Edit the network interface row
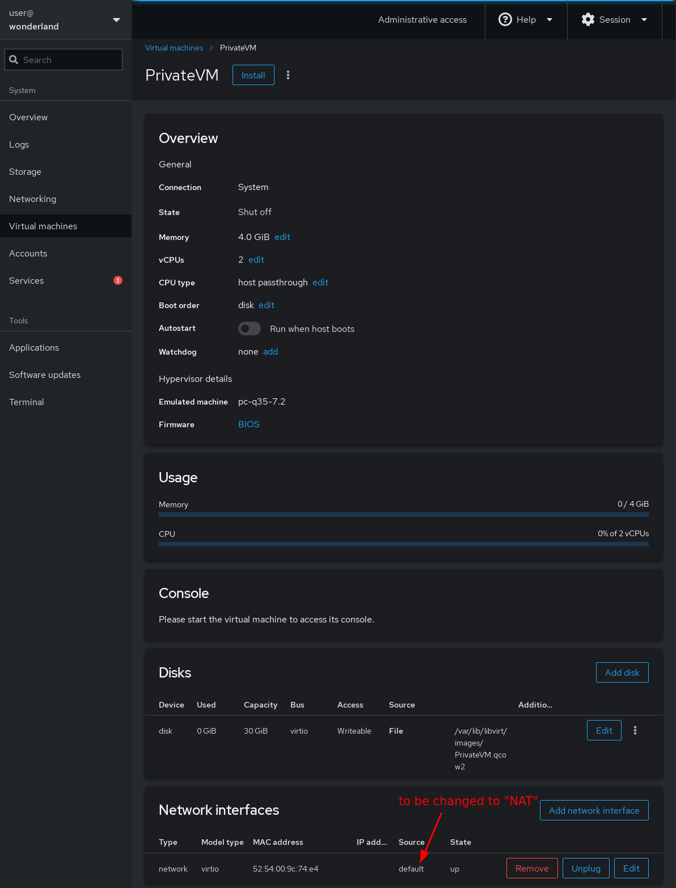676x888 pixels. [x=631, y=868]
